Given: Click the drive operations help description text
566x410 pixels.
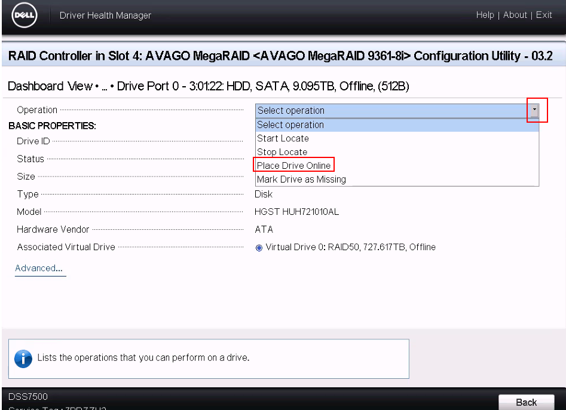Looking at the screenshot, I should (143, 357).
